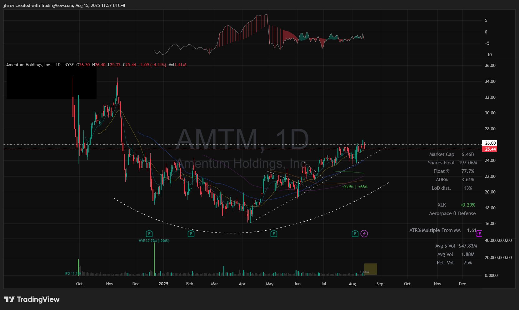Click the purple lightning bolt event icon

pos(364,233)
